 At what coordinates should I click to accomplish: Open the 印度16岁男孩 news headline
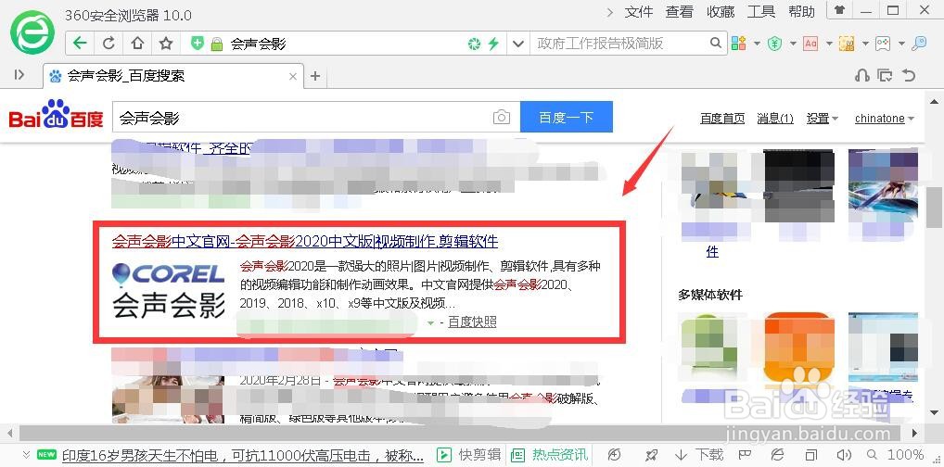click(243, 455)
